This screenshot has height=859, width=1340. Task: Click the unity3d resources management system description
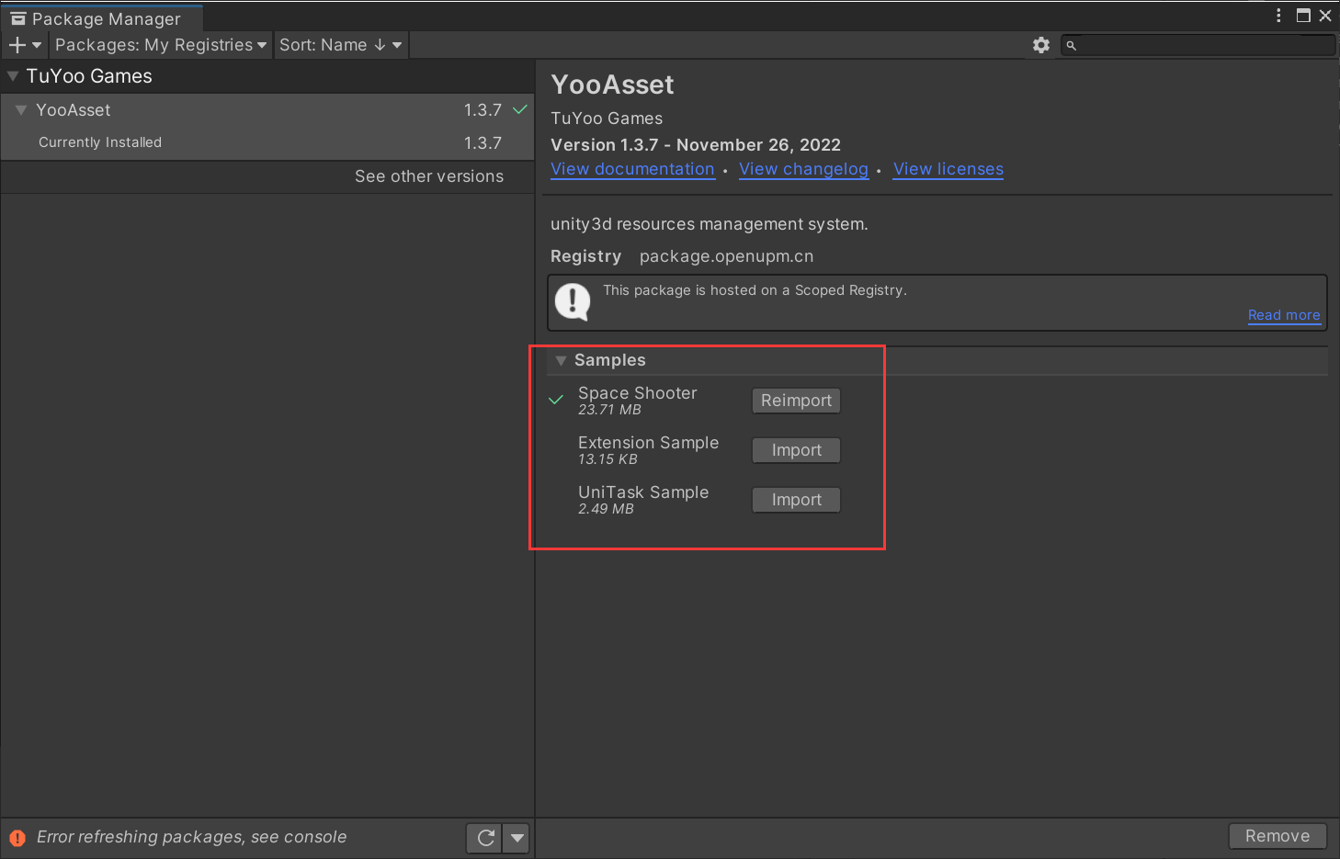pyautogui.click(x=710, y=224)
